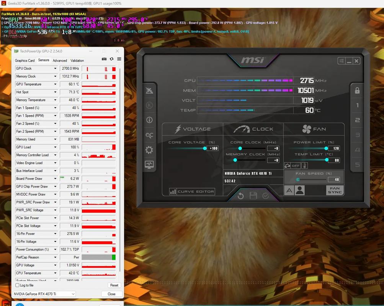The height and width of the screenshot is (306, 384).
Task: Enable the Log to file checkbox
Action: tap(18, 285)
